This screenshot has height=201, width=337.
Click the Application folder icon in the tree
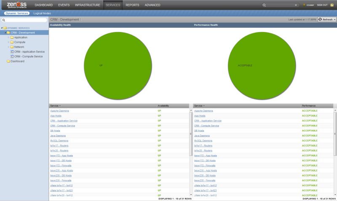[12, 38]
